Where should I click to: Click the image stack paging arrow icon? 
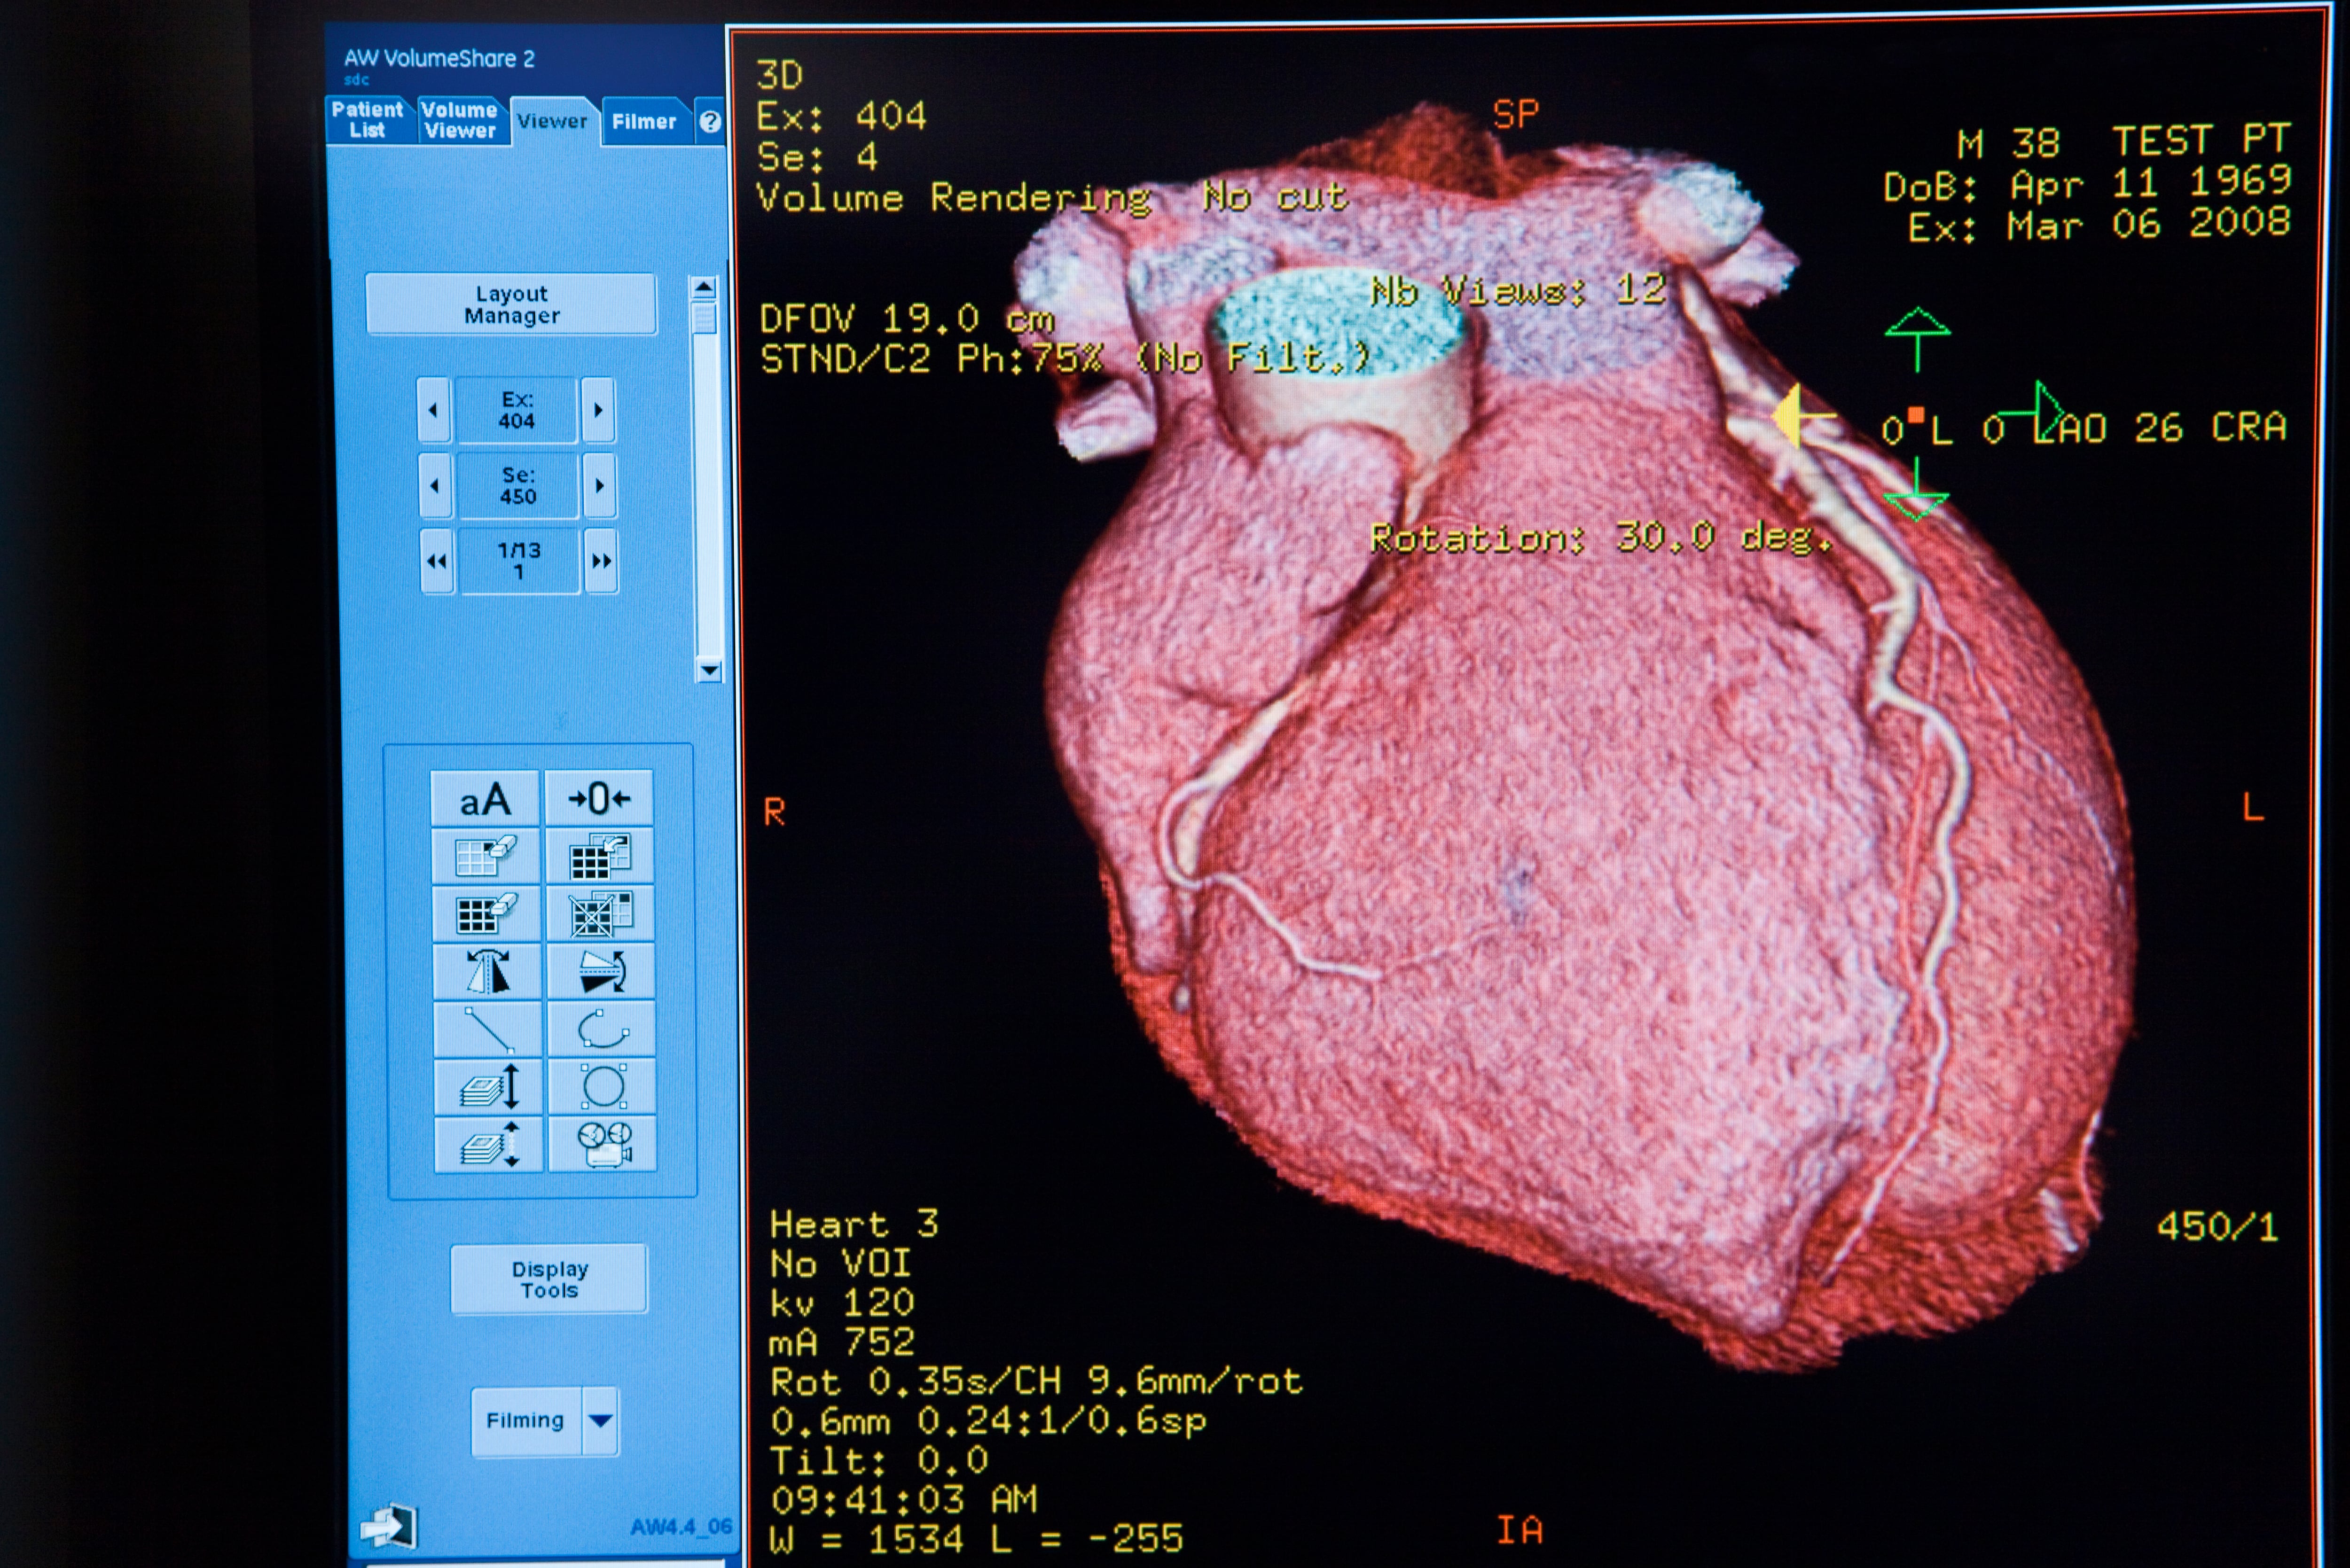tap(489, 1087)
